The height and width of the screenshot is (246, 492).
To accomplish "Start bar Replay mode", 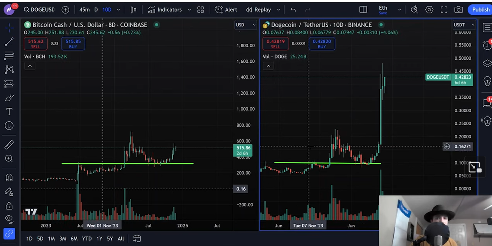I will tap(258, 10).
